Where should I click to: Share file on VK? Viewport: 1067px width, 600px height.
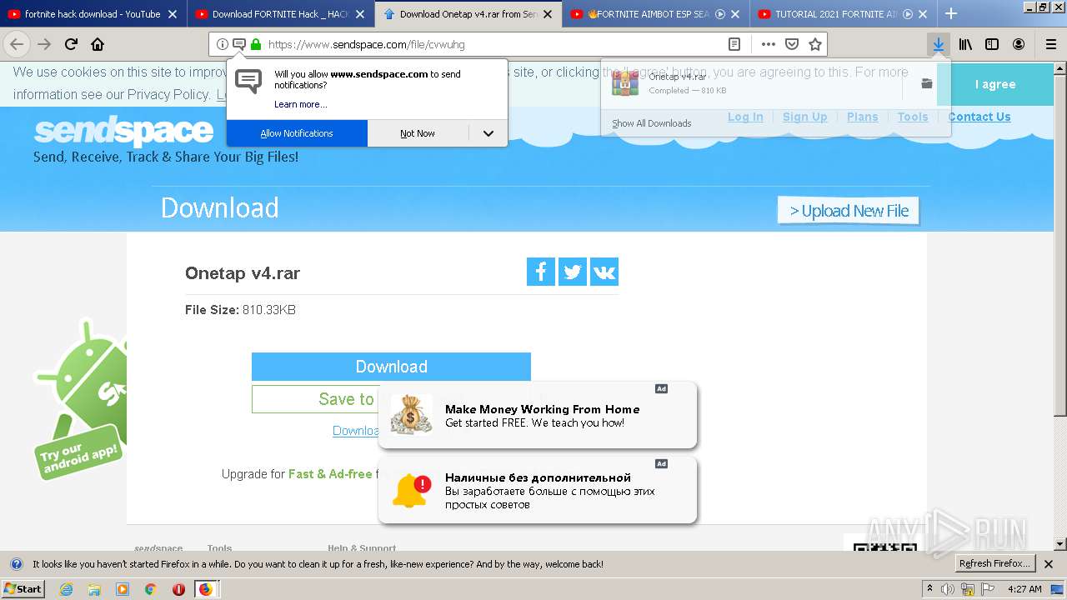click(604, 272)
